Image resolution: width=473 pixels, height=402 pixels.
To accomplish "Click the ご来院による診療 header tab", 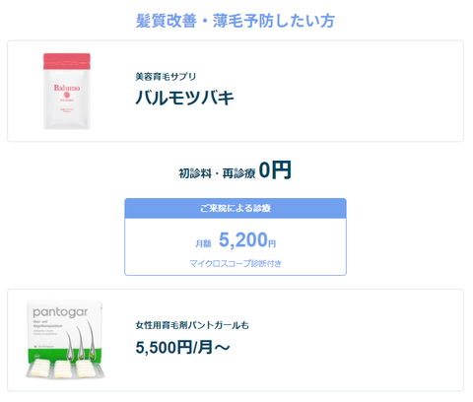I will point(236,208).
